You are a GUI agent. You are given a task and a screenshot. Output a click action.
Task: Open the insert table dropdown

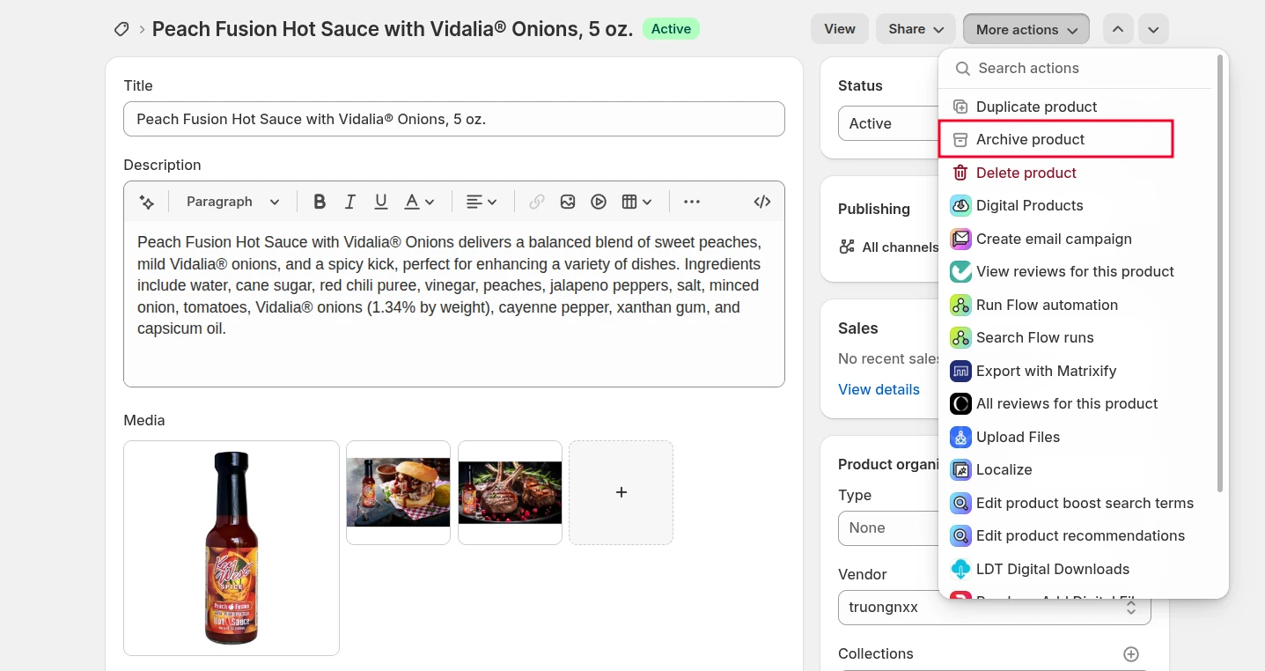click(x=636, y=202)
